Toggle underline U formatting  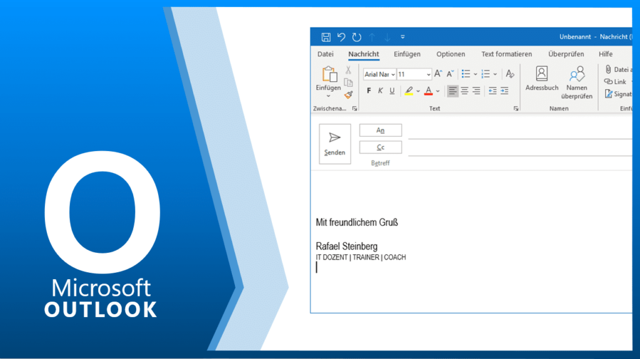(392, 91)
